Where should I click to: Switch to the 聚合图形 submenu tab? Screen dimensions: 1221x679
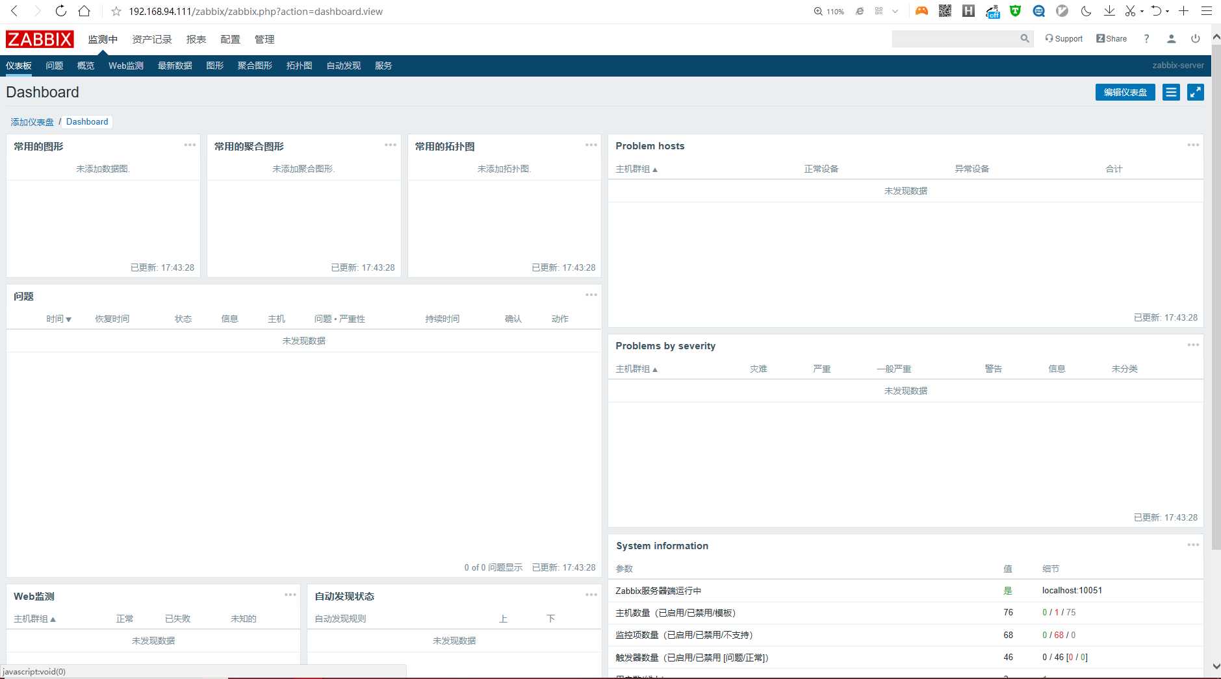255,66
